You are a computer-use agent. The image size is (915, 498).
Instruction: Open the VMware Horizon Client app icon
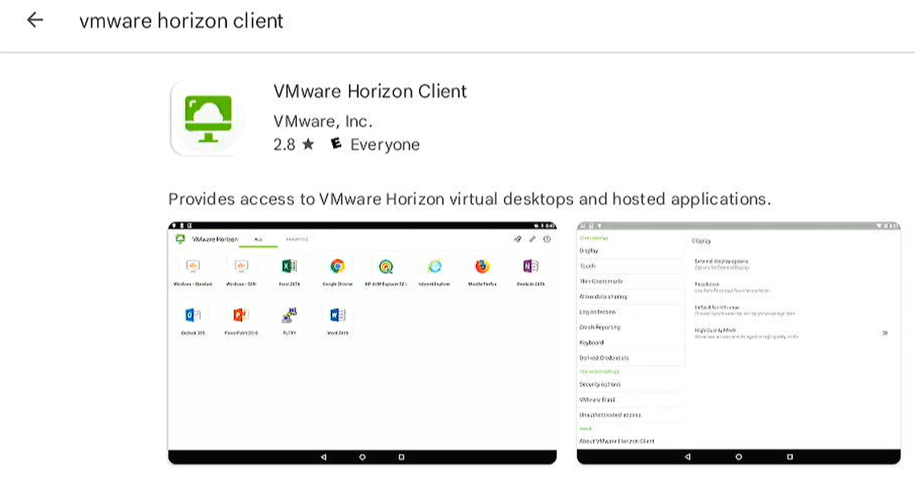(x=208, y=119)
